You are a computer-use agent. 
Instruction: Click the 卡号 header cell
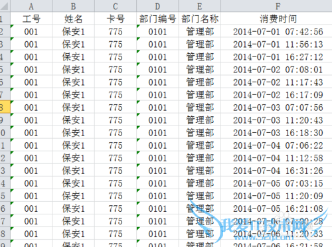[x=116, y=19]
